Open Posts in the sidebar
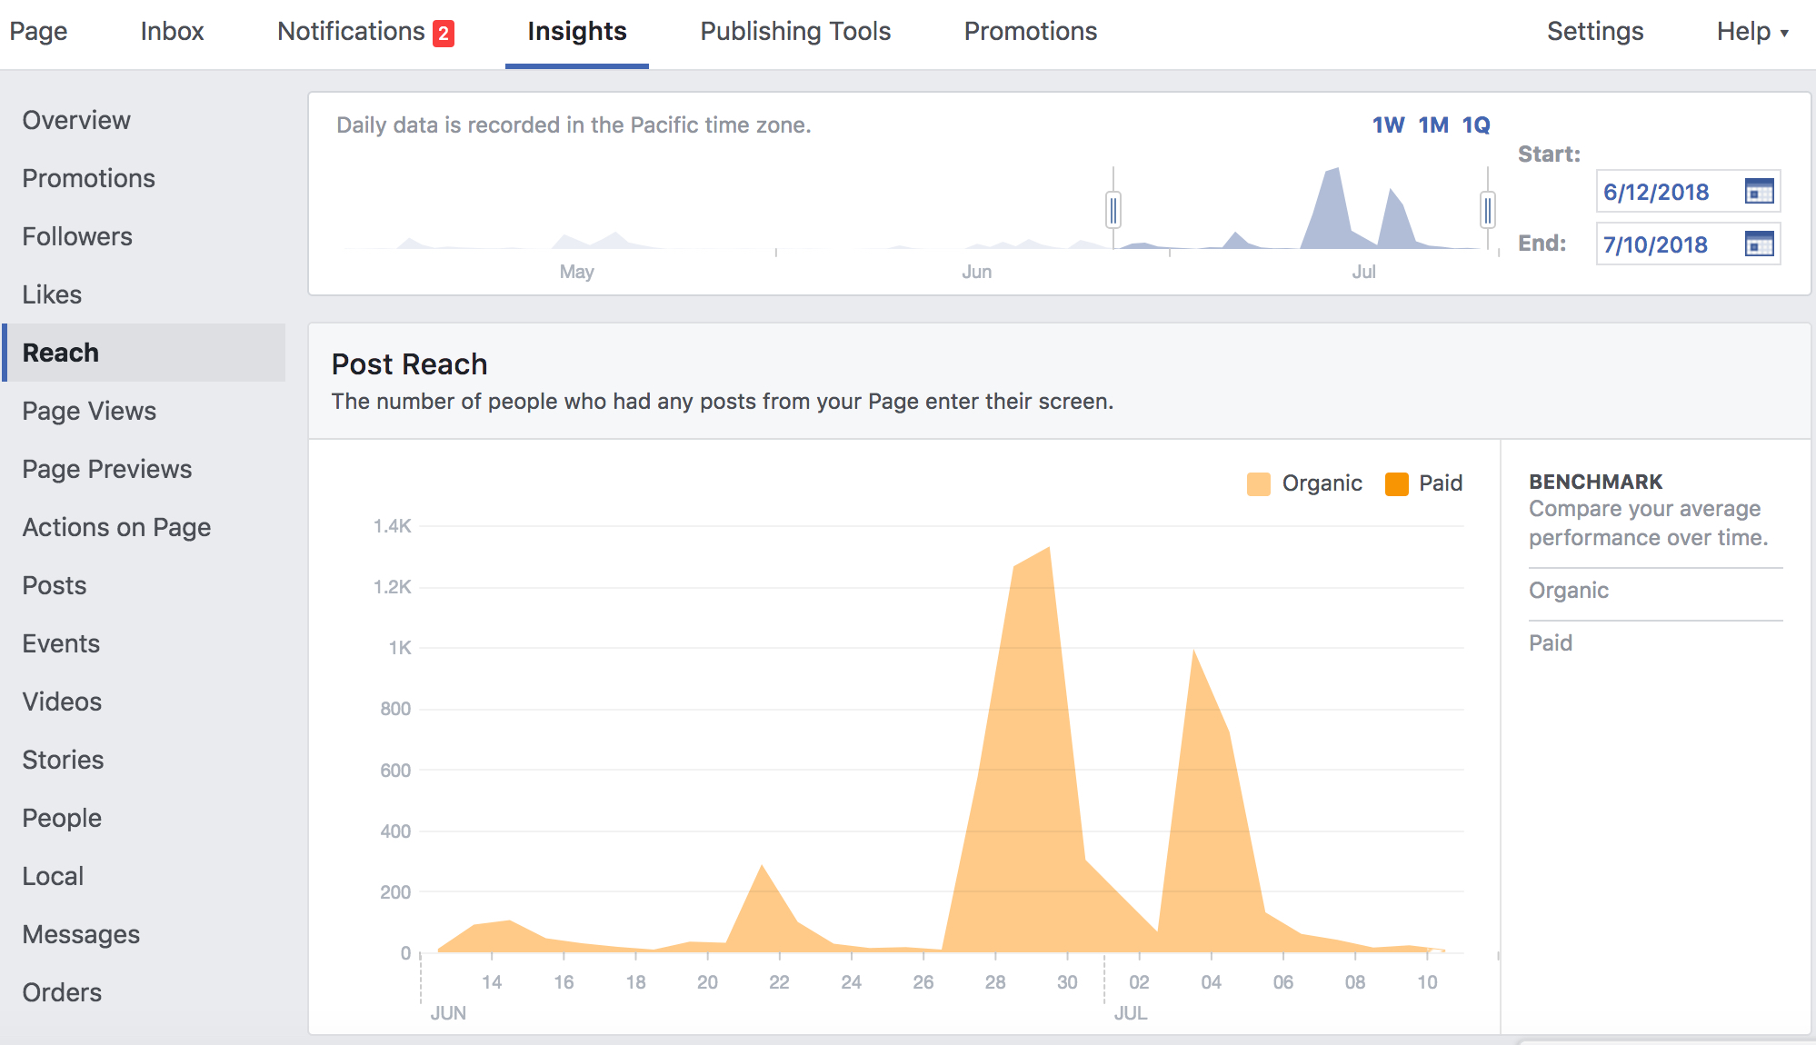Image resolution: width=1816 pixels, height=1045 pixels. 55,585
